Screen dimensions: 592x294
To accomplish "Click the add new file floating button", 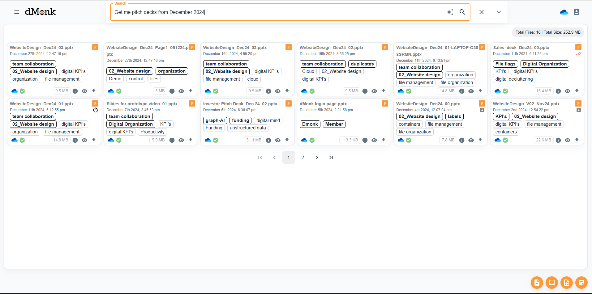I will coord(537,283).
